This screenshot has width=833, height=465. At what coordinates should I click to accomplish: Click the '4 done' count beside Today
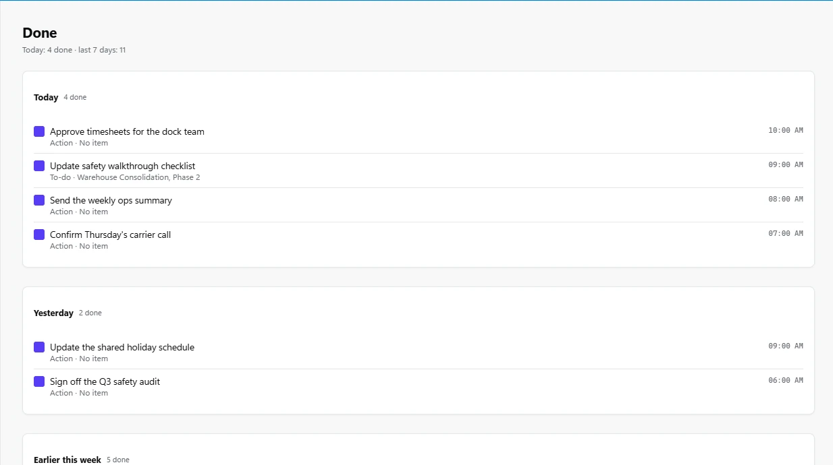coord(75,98)
